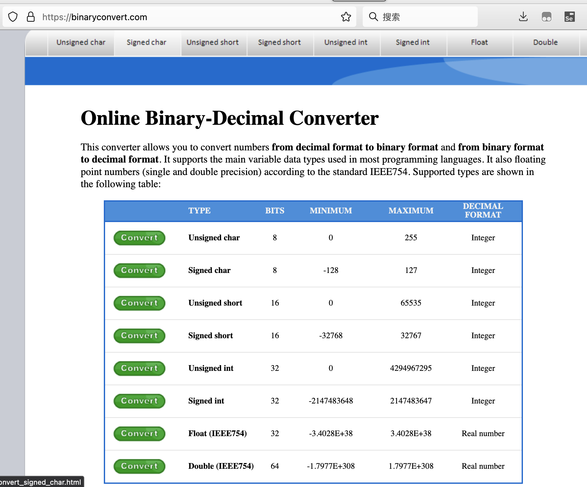Screen dimensions: 587x487
Task: Click the 'Signed int' type cell in table
Action: tap(206, 401)
